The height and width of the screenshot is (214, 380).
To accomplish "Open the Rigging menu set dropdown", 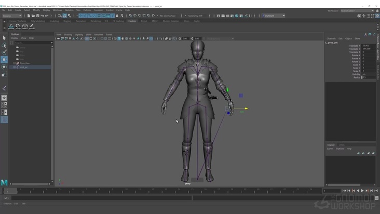I will pyautogui.click(x=12, y=16).
